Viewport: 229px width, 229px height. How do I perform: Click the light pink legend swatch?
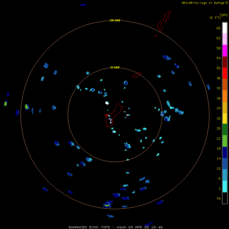click(225, 39)
